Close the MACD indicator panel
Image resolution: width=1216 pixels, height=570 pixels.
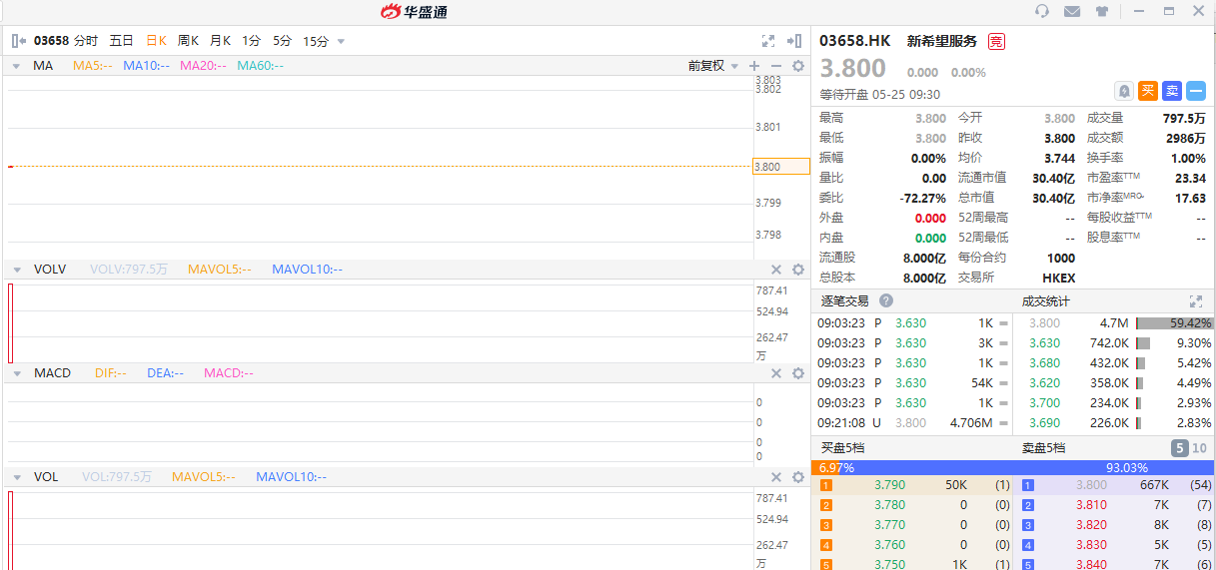[x=776, y=373]
